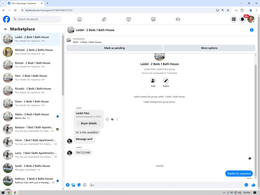Image resolution: width=260 pixels, height=195 pixels.
Task: Open the tab search dropdown arrow
Action: [3, 3]
